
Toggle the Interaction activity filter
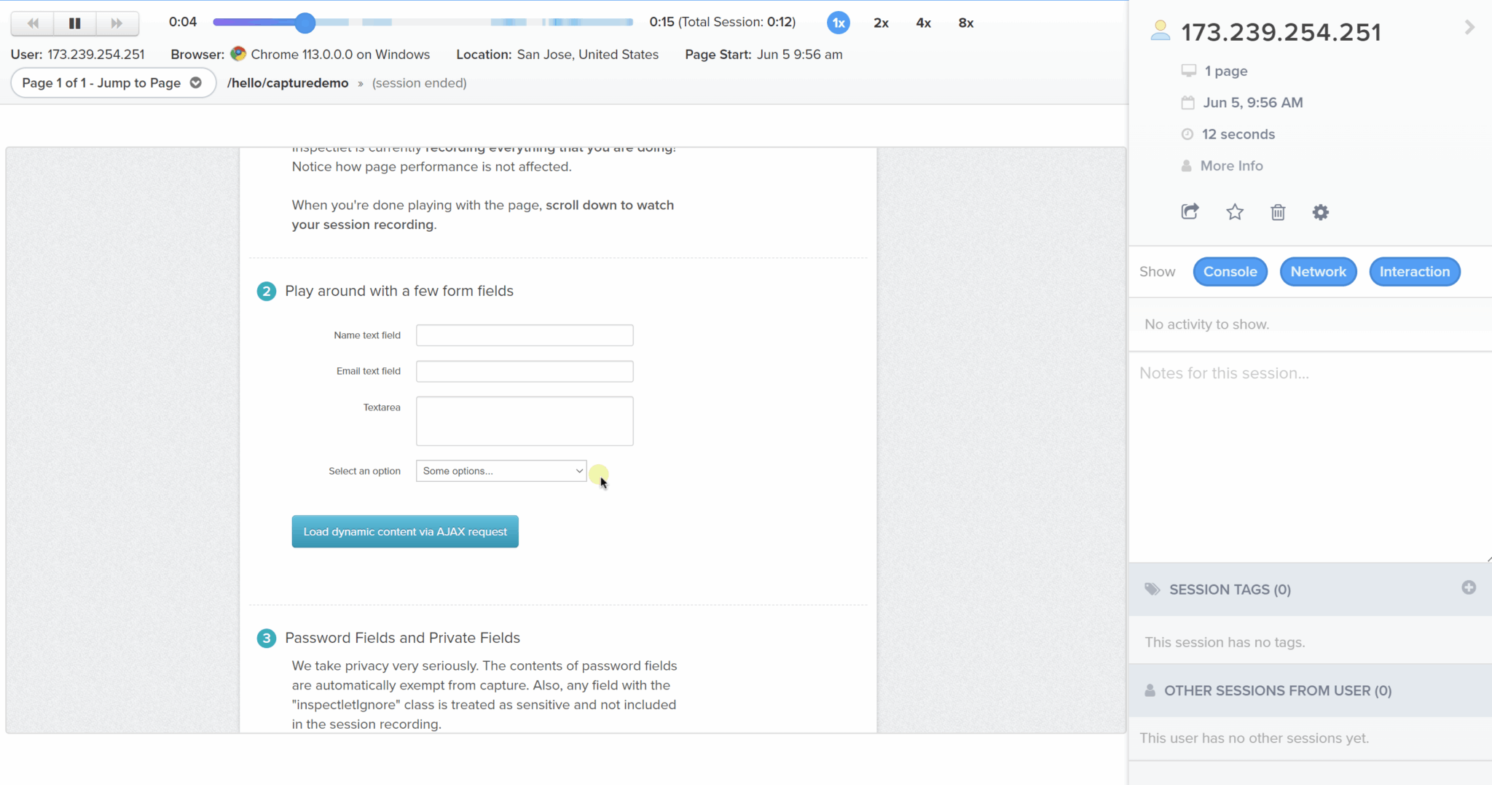pos(1414,271)
